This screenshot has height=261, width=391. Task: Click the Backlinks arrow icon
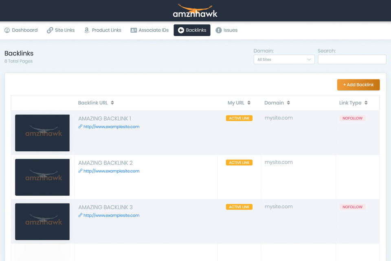(181, 30)
